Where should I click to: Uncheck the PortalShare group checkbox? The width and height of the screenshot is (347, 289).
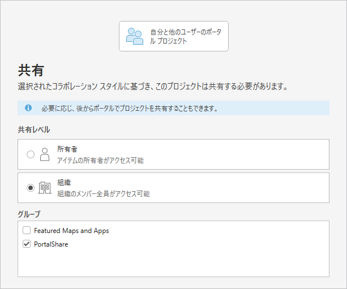click(x=27, y=244)
